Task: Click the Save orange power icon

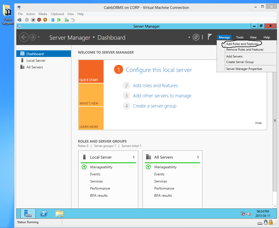Action: [45, 20]
